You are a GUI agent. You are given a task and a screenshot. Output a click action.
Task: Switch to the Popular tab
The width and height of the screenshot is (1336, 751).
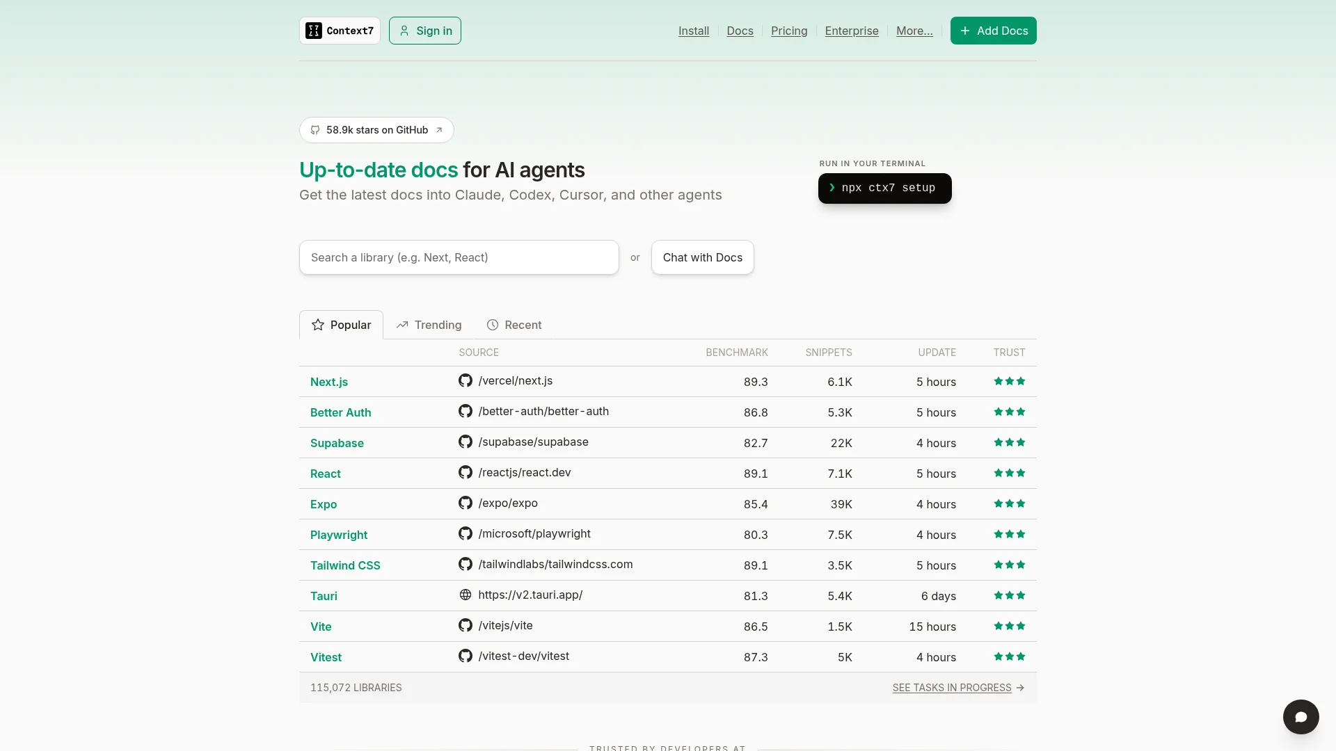[341, 325]
